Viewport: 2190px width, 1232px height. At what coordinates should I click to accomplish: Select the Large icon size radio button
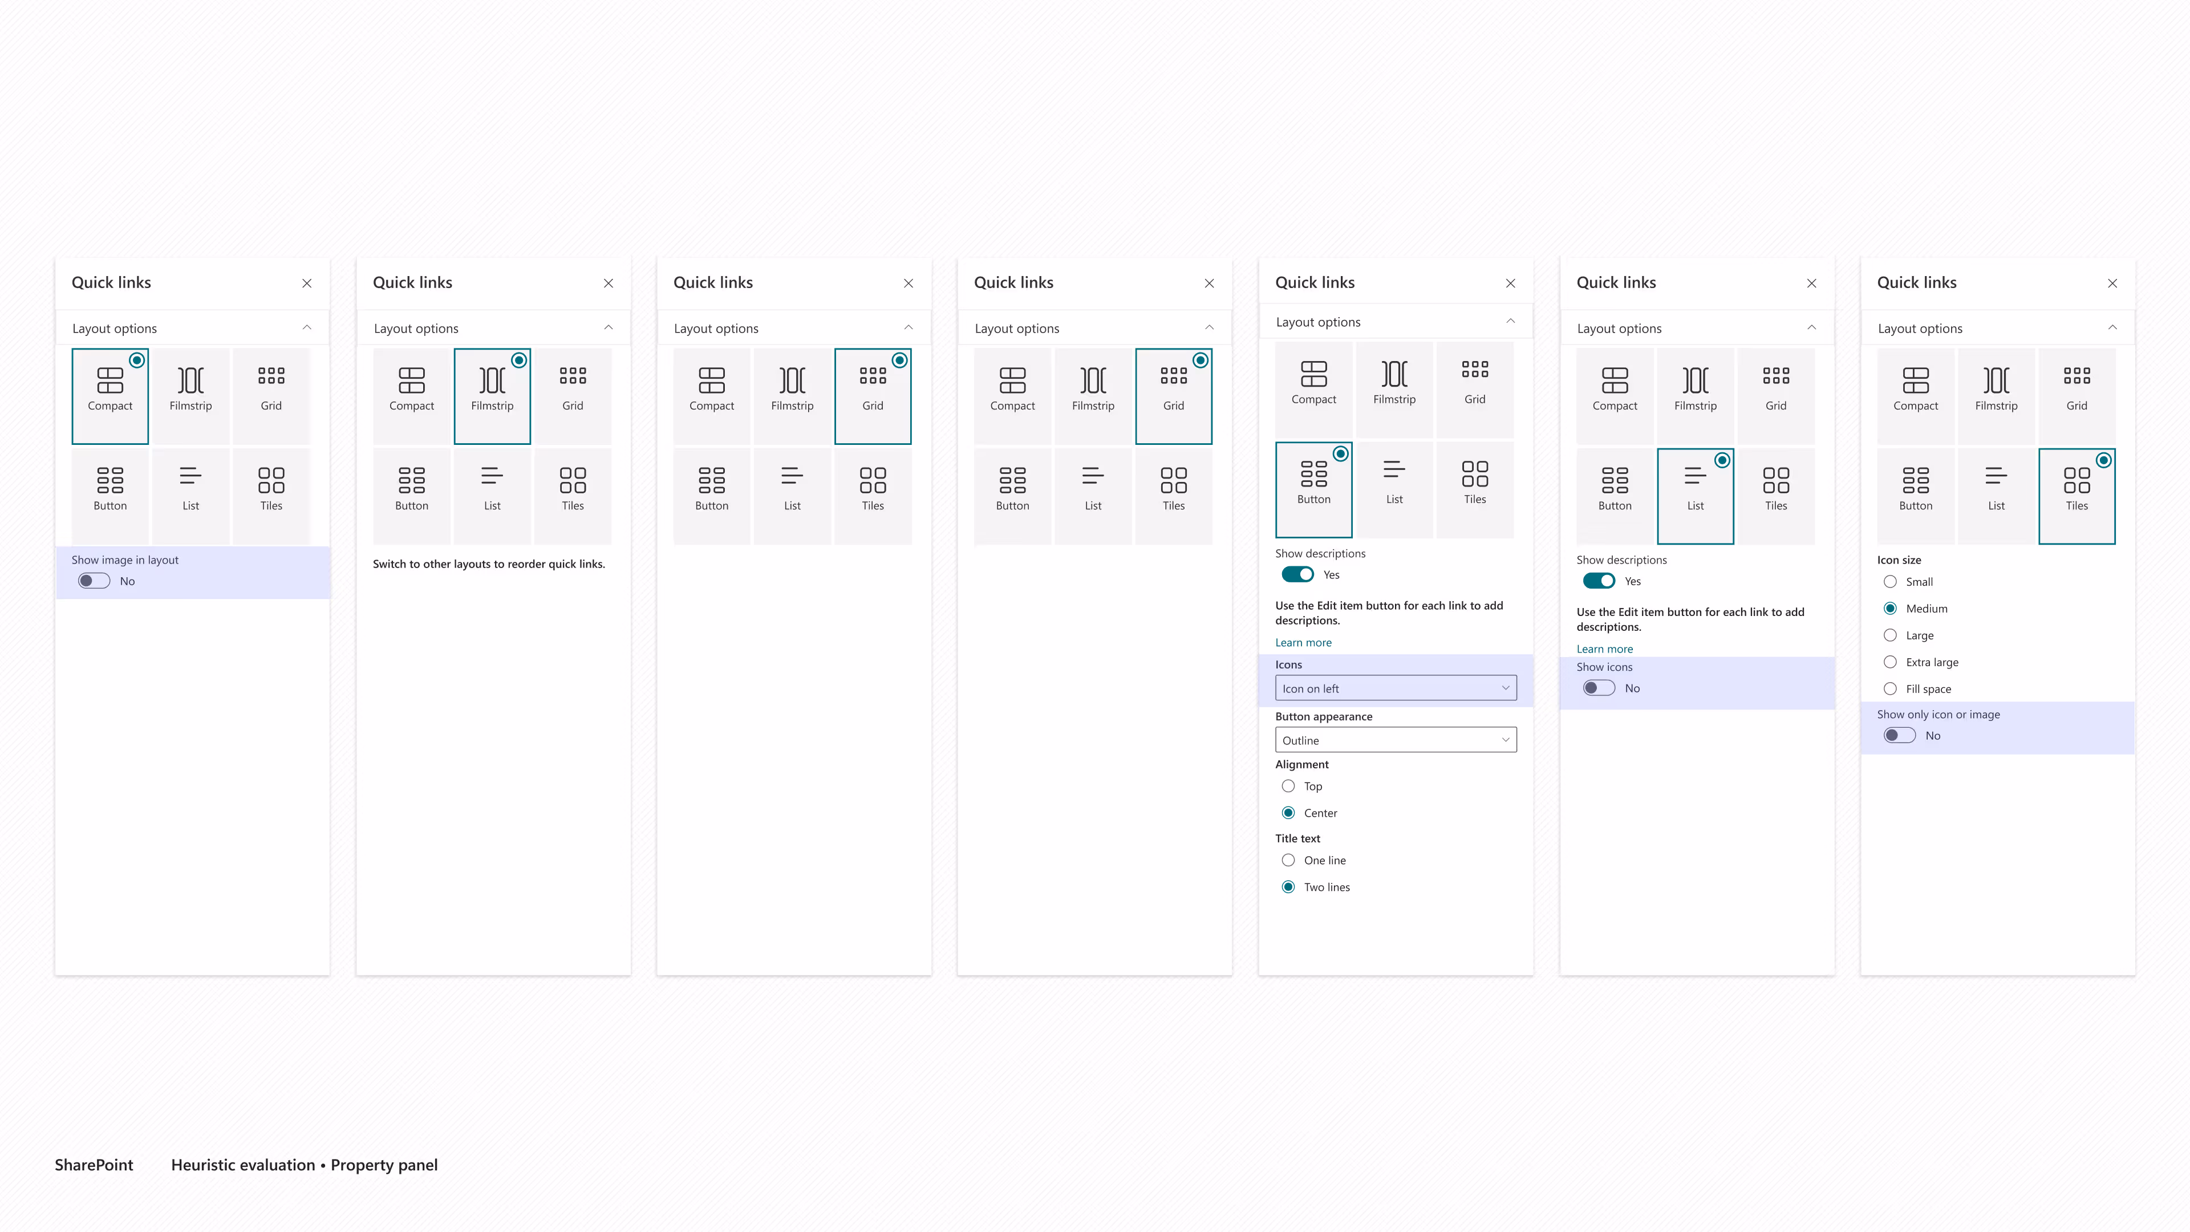(1891, 635)
